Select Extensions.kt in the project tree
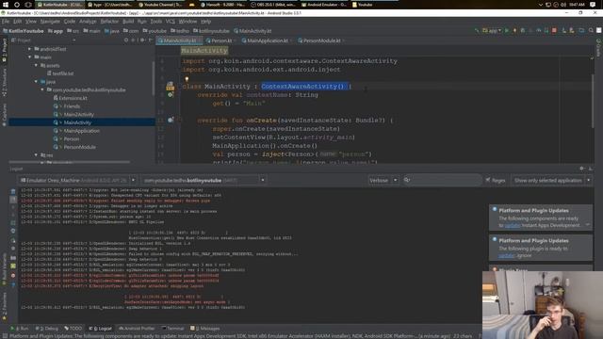This screenshot has width=603, height=339. click(70, 98)
